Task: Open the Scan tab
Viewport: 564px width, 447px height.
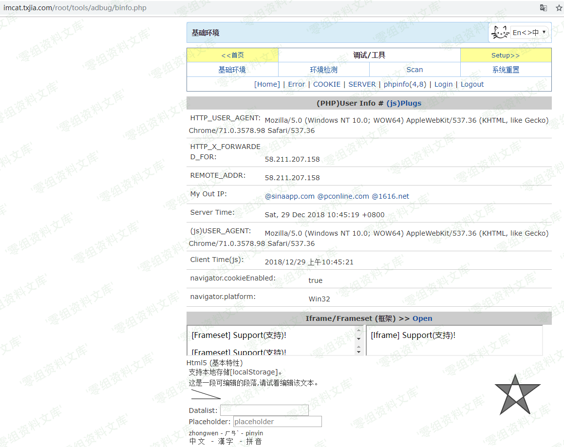Action: (414, 70)
